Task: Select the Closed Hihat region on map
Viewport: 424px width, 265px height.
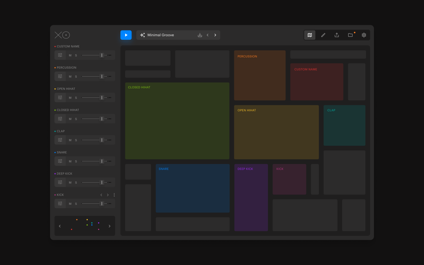Action: 177,121
